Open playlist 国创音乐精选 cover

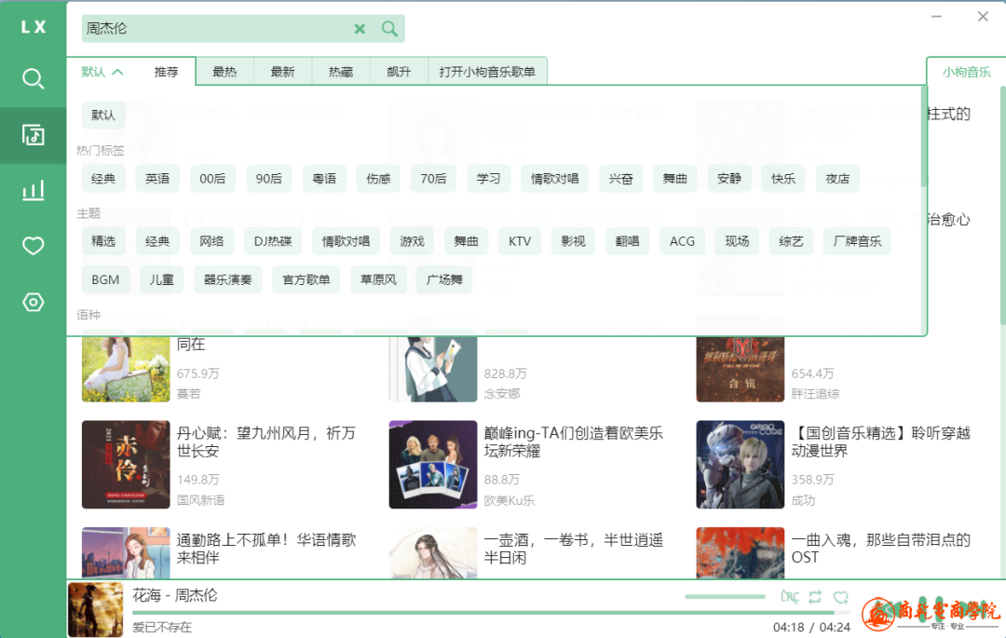click(x=741, y=464)
